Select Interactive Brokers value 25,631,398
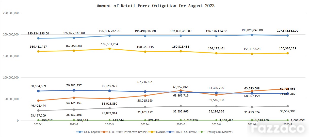Viewport: 309px width, 137px height. click(74, 115)
